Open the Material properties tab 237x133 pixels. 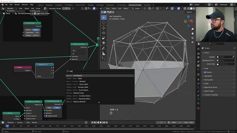198,103
